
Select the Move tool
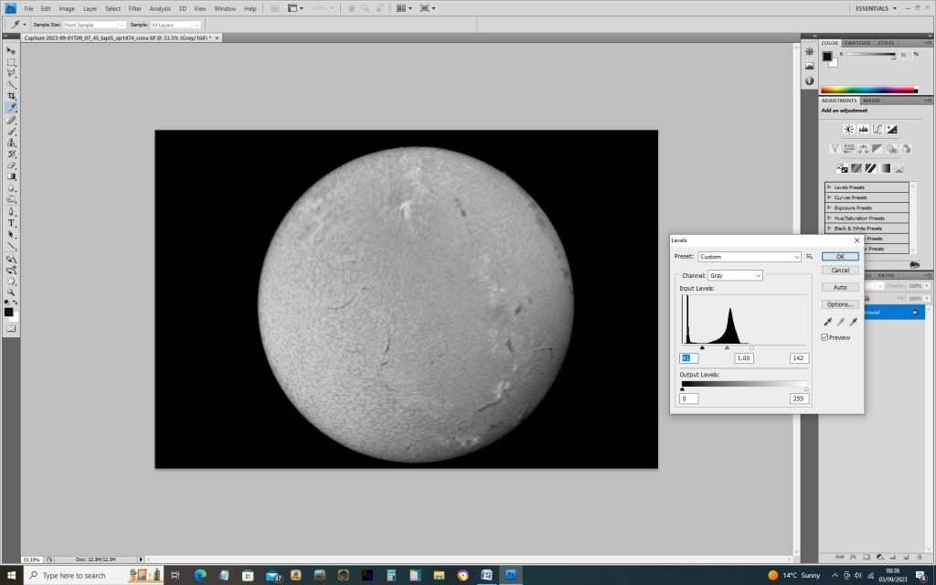[11, 51]
